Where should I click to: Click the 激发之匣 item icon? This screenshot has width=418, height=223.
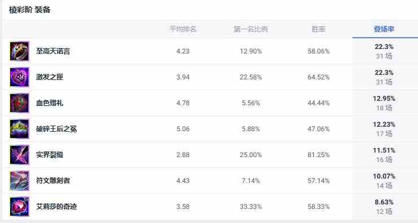(x=19, y=77)
